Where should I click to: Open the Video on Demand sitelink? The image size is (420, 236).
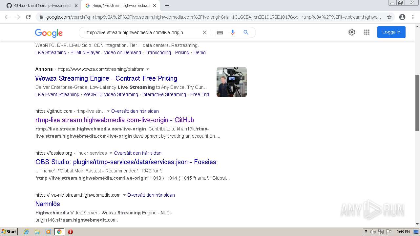[x=122, y=52]
